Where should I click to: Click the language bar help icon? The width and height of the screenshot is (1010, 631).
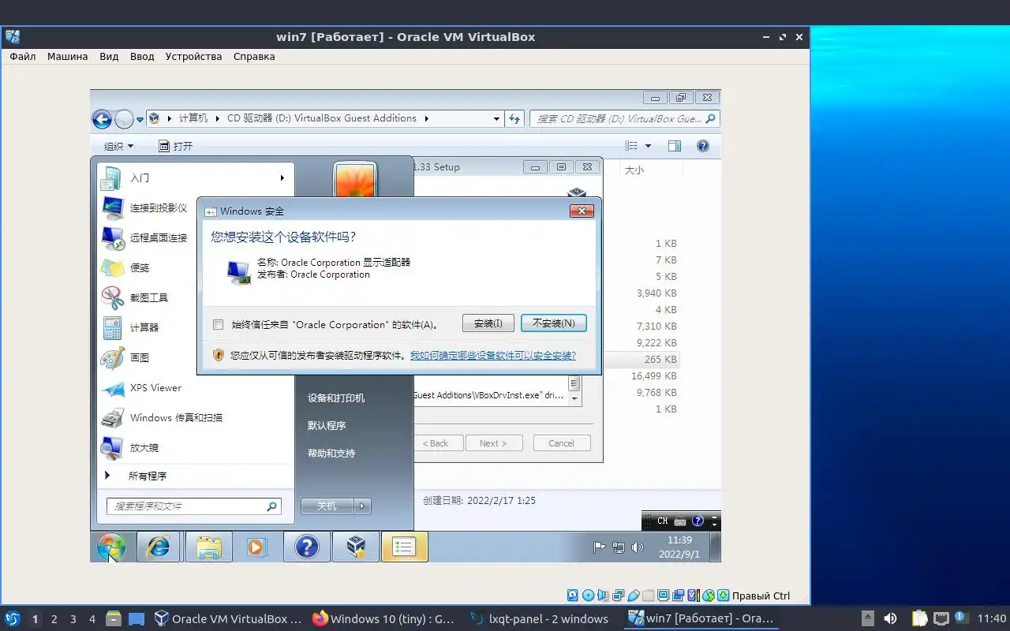[698, 521]
